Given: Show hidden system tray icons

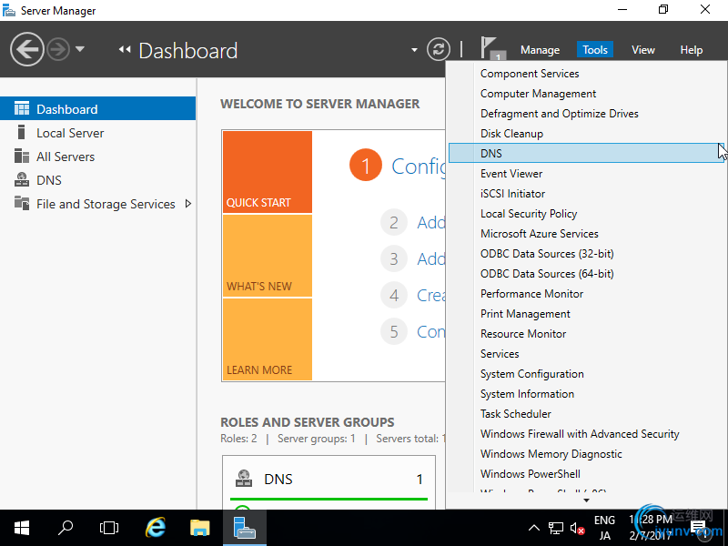Looking at the screenshot, I should (534, 528).
